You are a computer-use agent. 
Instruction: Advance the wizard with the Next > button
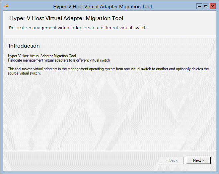tap(198, 160)
